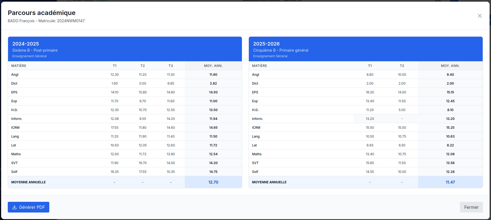Click H.G. T2 grade 5.00
Screen dimensions: 491x220
coord(402,110)
